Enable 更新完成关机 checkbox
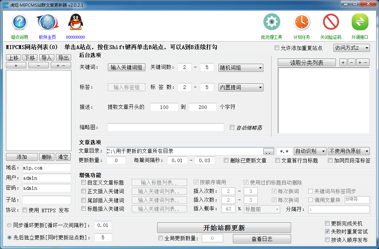This screenshot has width=379, height=249. click(x=327, y=223)
